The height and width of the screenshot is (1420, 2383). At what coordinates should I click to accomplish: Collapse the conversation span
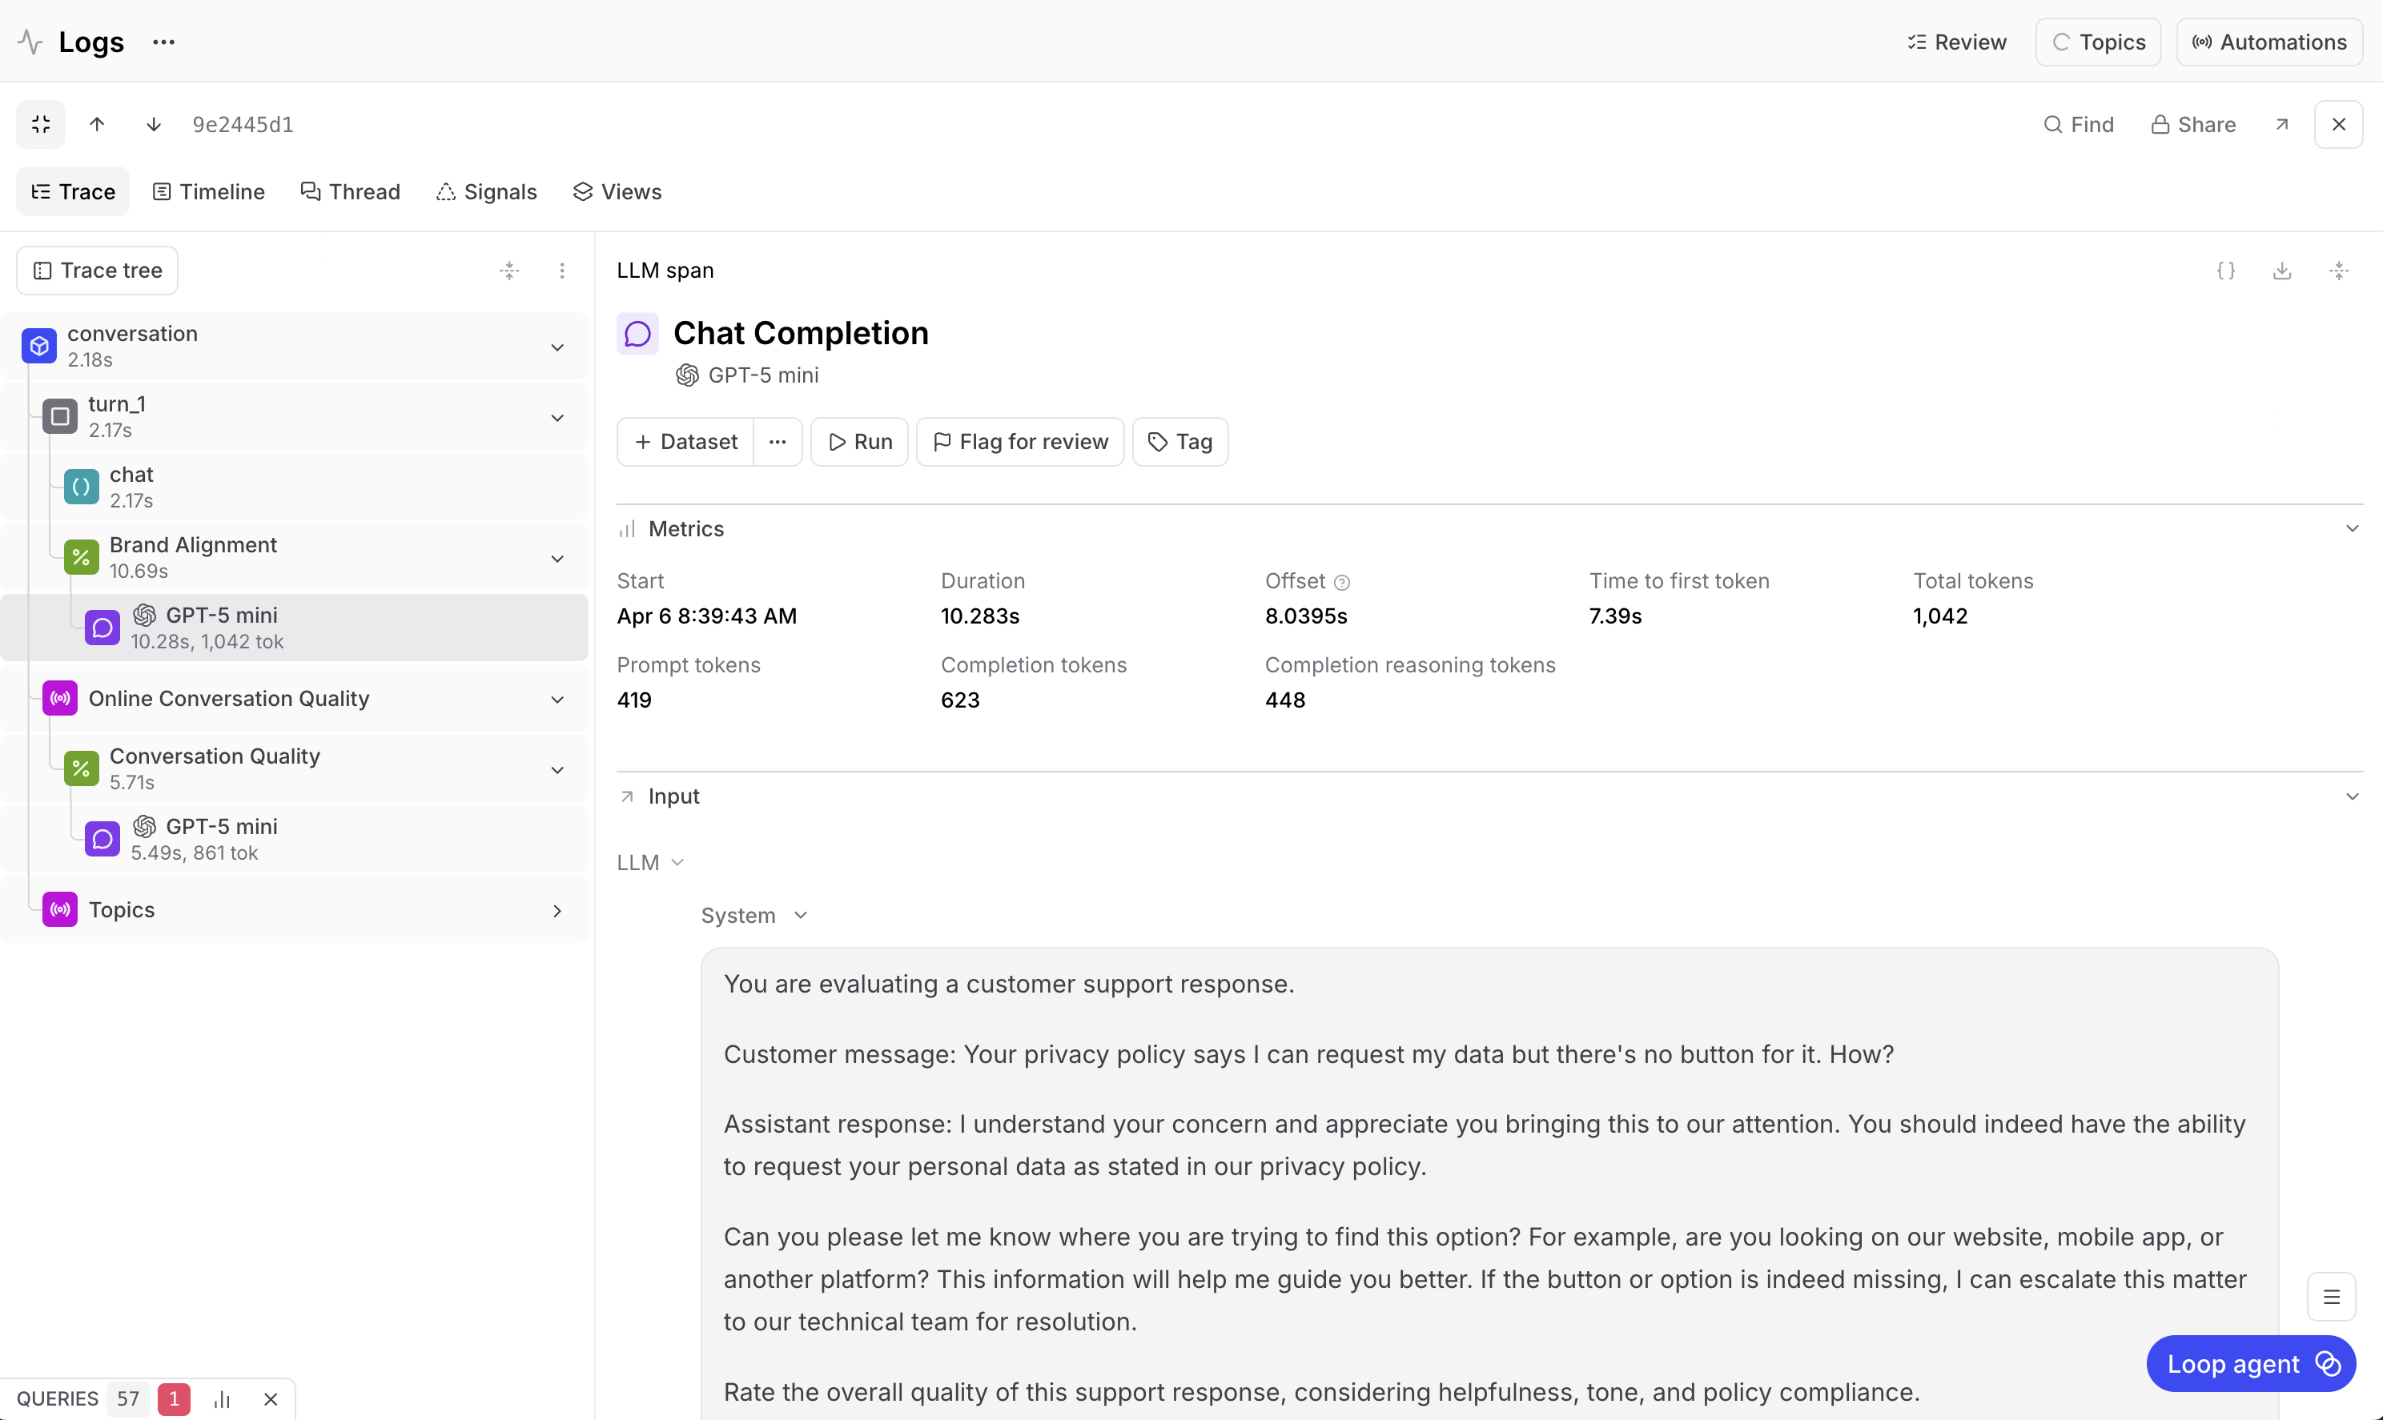(557, 347)
